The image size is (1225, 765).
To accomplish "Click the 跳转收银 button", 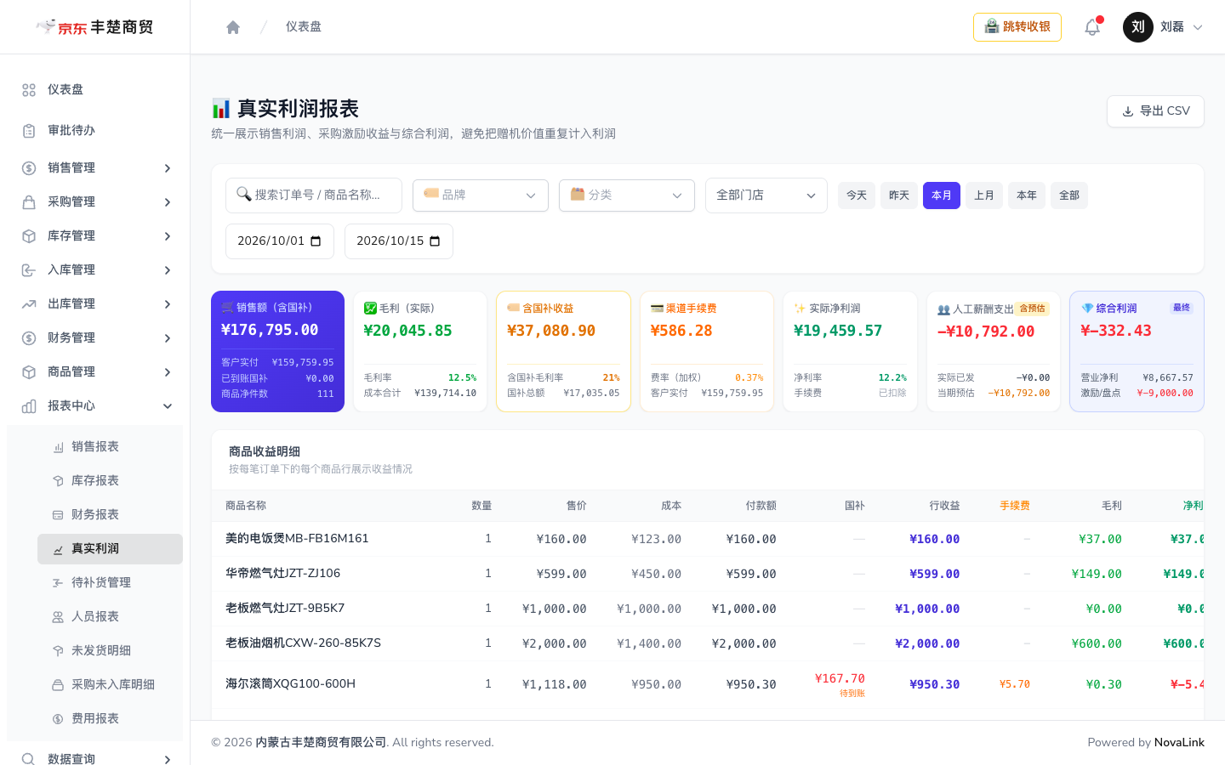I will pos(1017,27).
